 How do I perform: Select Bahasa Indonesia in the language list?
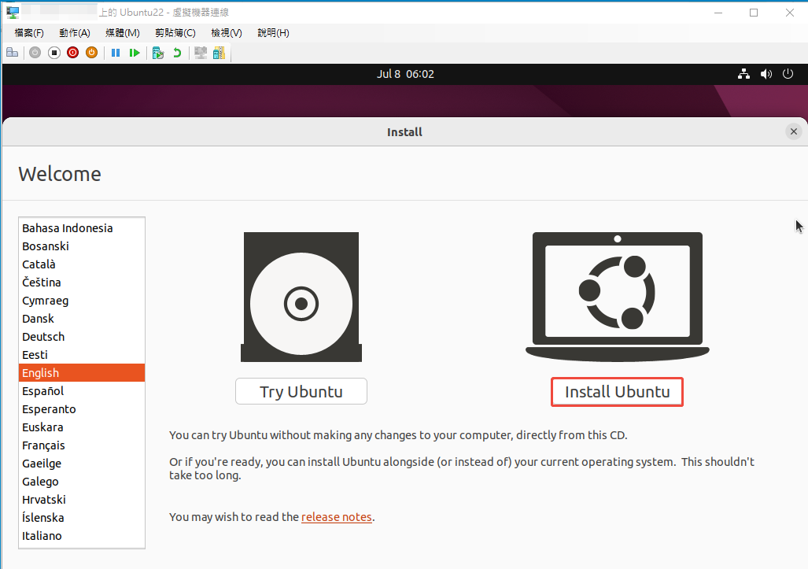82,228
